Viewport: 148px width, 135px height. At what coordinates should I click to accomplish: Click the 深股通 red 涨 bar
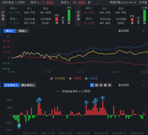132,20
